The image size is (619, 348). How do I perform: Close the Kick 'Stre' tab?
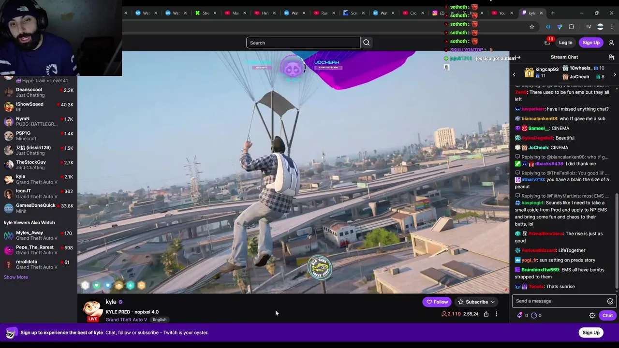[215, 13]
